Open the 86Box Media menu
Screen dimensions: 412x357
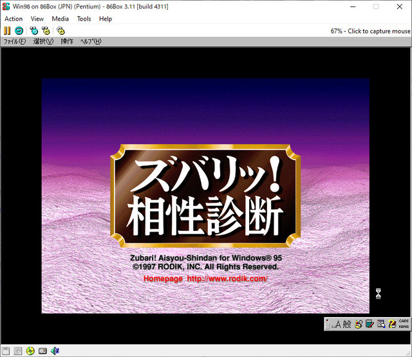pyautogui.click(x=60, y=19)
